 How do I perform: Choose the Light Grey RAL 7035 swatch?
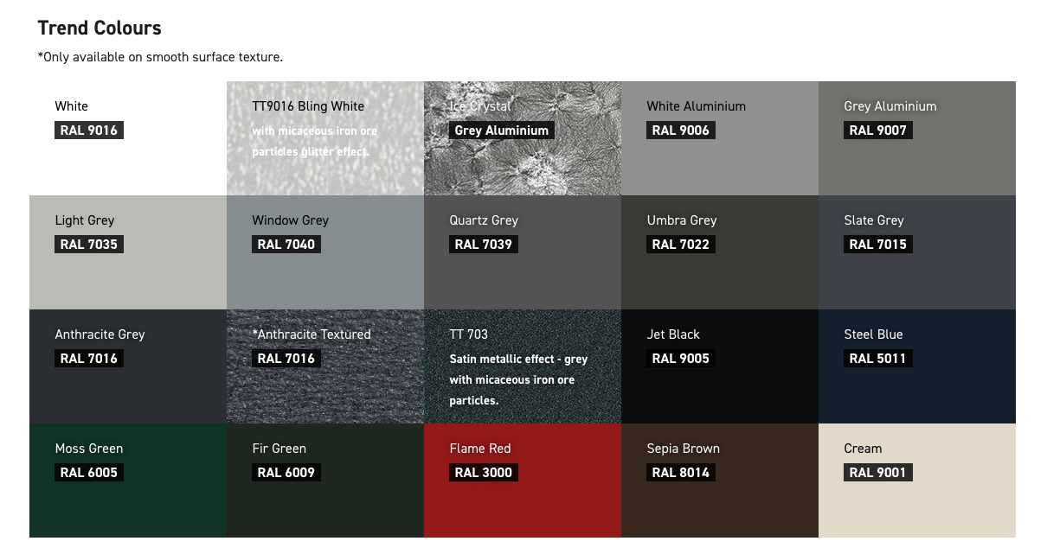128,252
